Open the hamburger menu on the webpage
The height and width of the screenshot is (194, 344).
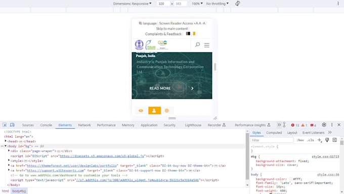pyautogui.click(x=207, y=45)
